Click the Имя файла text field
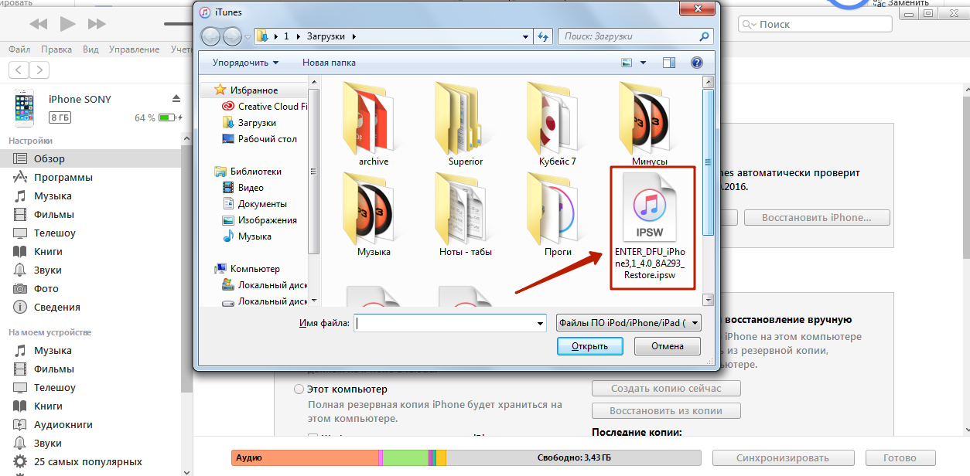Viewport: 970px width, 476px height. click(450, 323)
